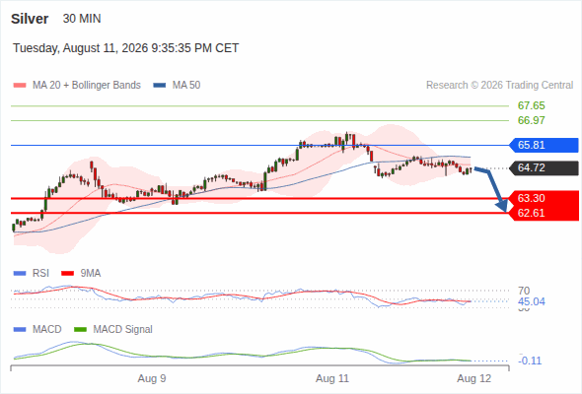Screen dimensions: 582x394
Task: Click the Silver instrument title
Action: tap(30, 19)
